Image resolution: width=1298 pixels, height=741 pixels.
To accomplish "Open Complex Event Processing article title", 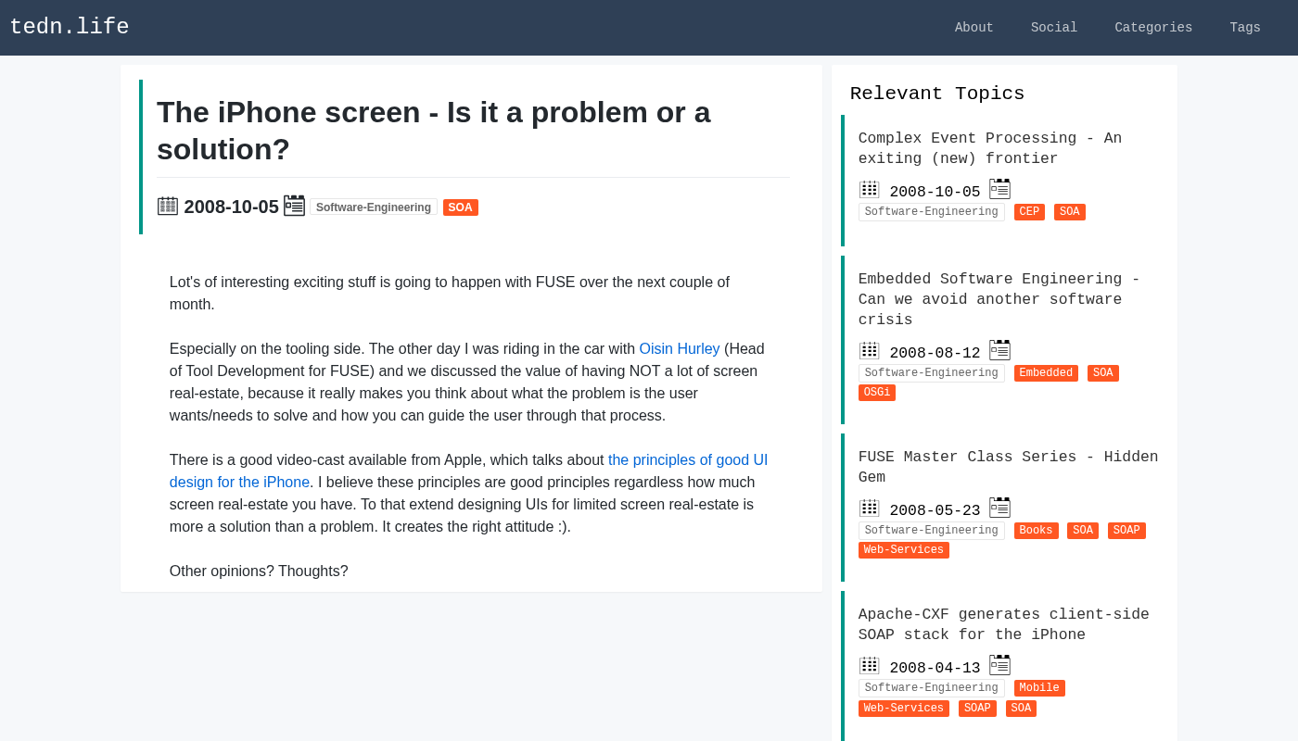I will tap(989, 148).
